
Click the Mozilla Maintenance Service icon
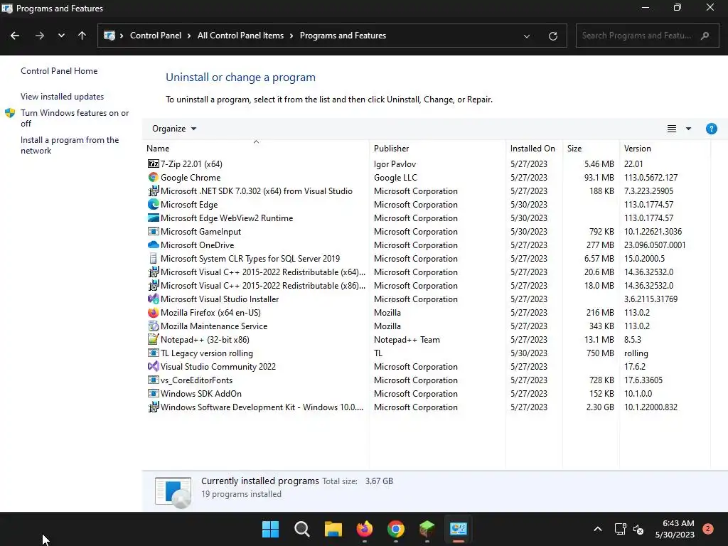(x=154, y=326)
